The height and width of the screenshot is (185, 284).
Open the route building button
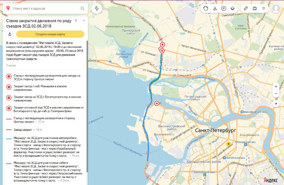[97, 9]
